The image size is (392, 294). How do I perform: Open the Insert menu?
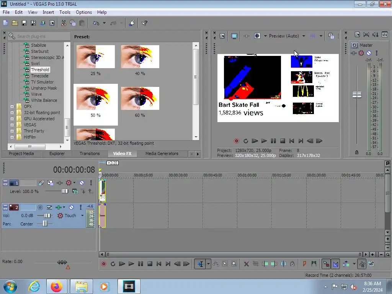tap(48, 12)
